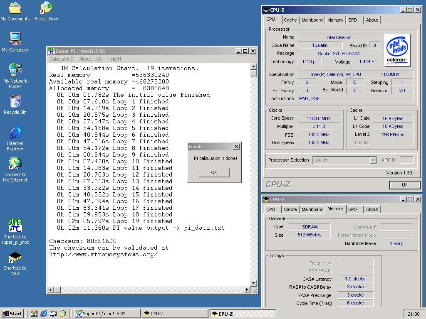Click Super PI horizontal scroll right arrow

(247, 290)
